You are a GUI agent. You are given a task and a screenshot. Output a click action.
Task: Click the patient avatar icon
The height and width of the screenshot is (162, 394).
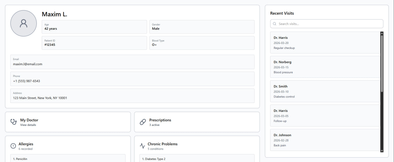coord(24,23)
